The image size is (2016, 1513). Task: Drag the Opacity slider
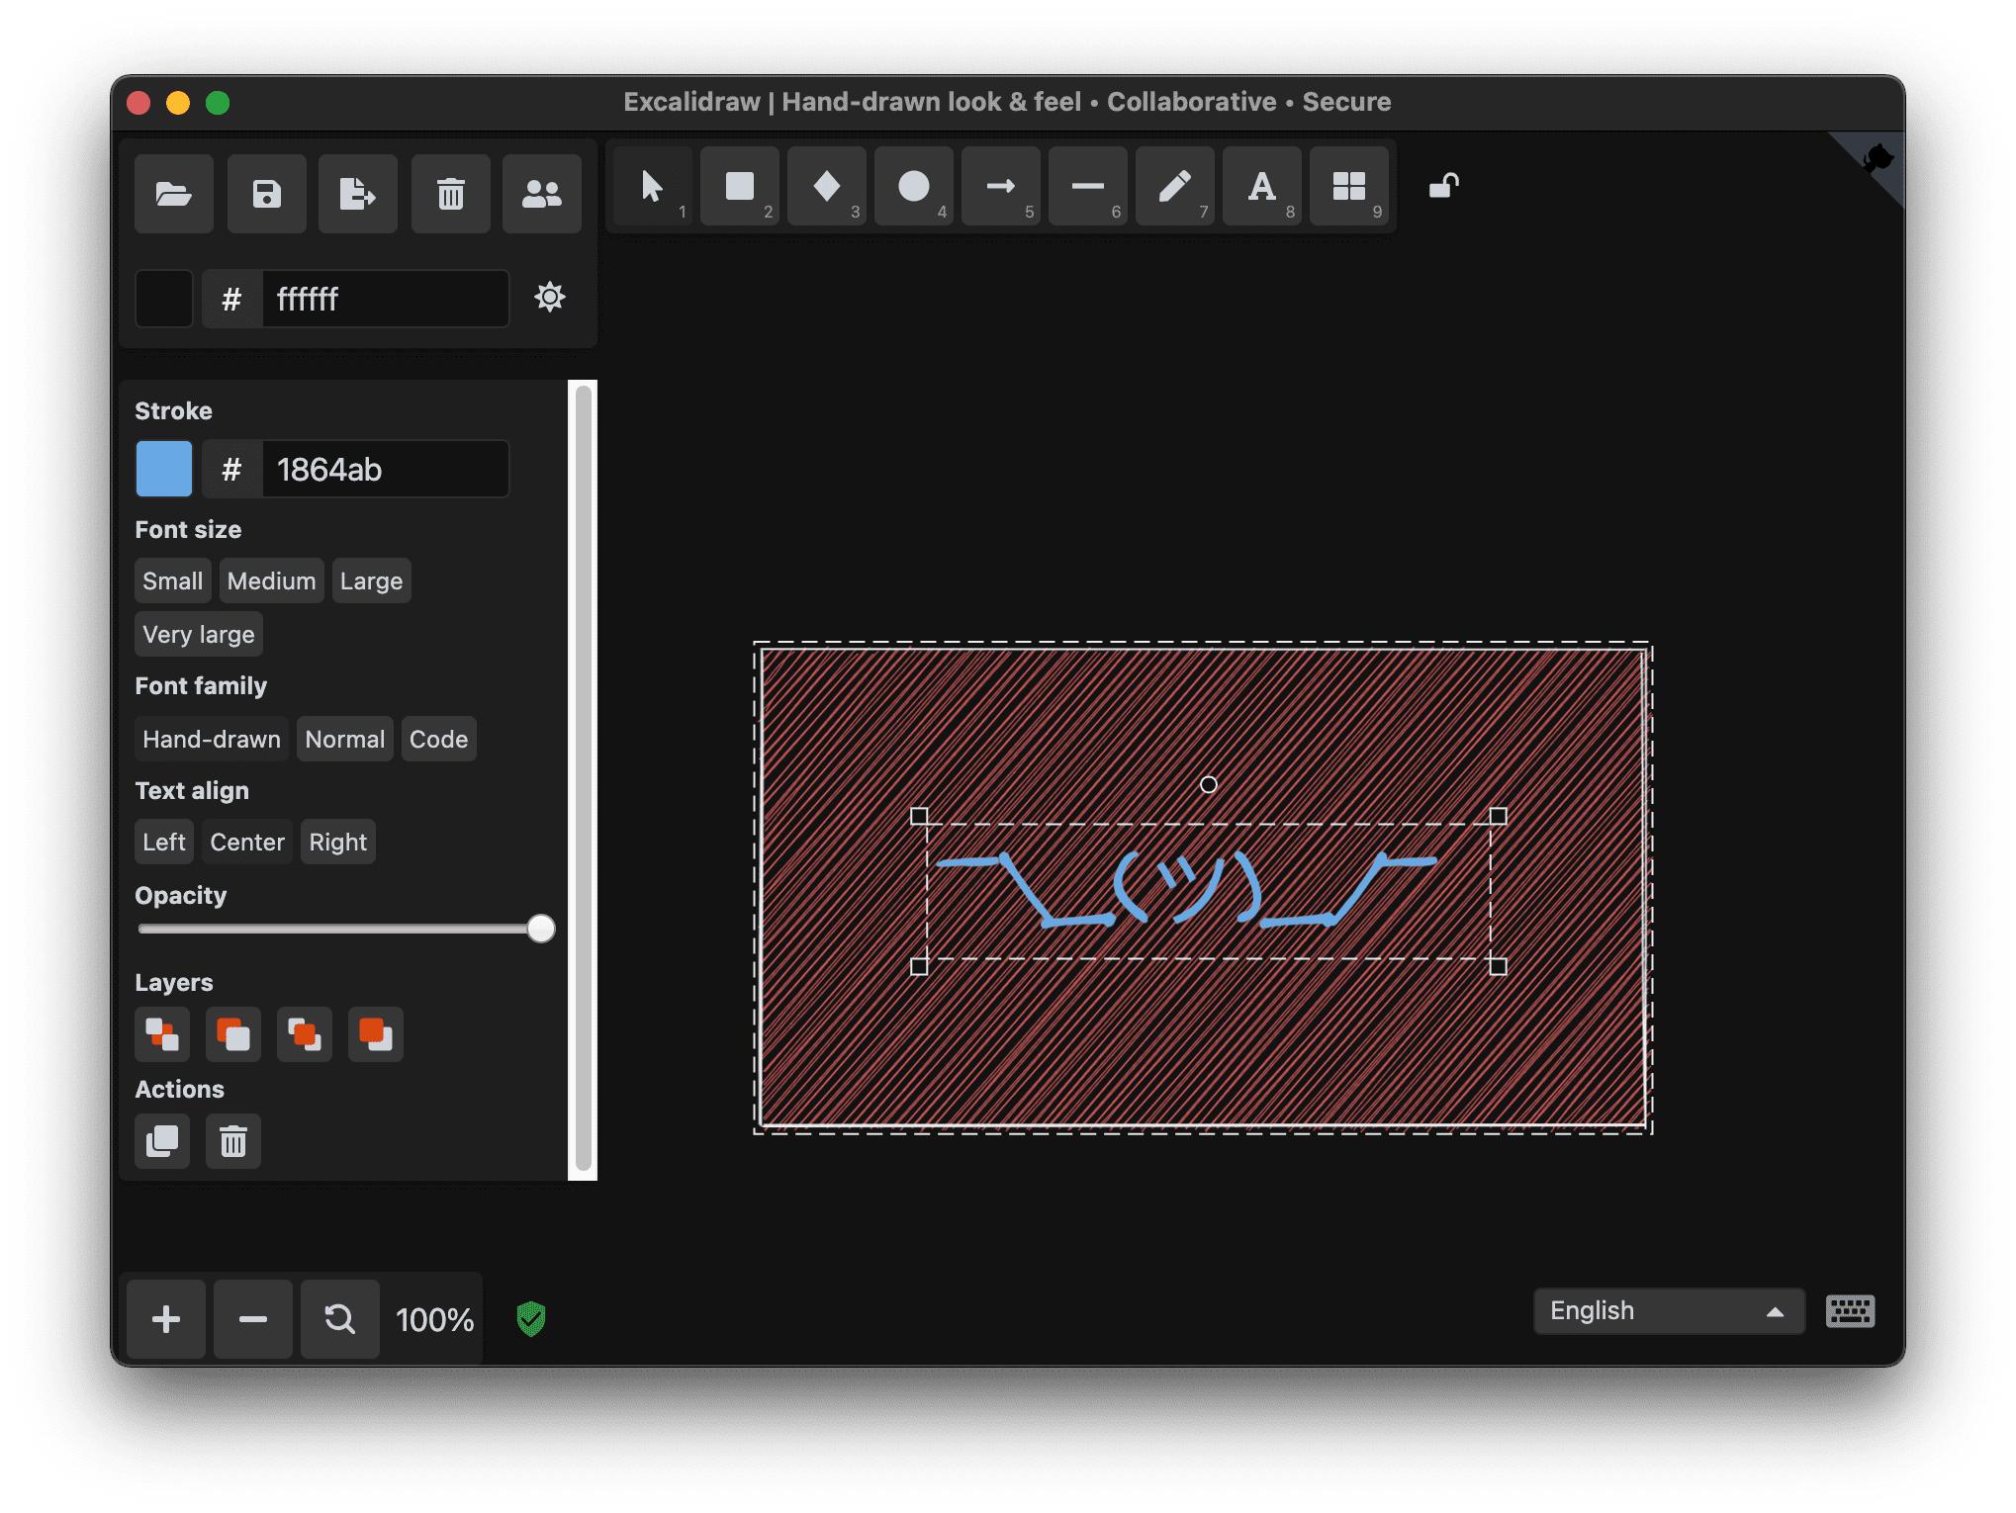[x=542, y=930]
